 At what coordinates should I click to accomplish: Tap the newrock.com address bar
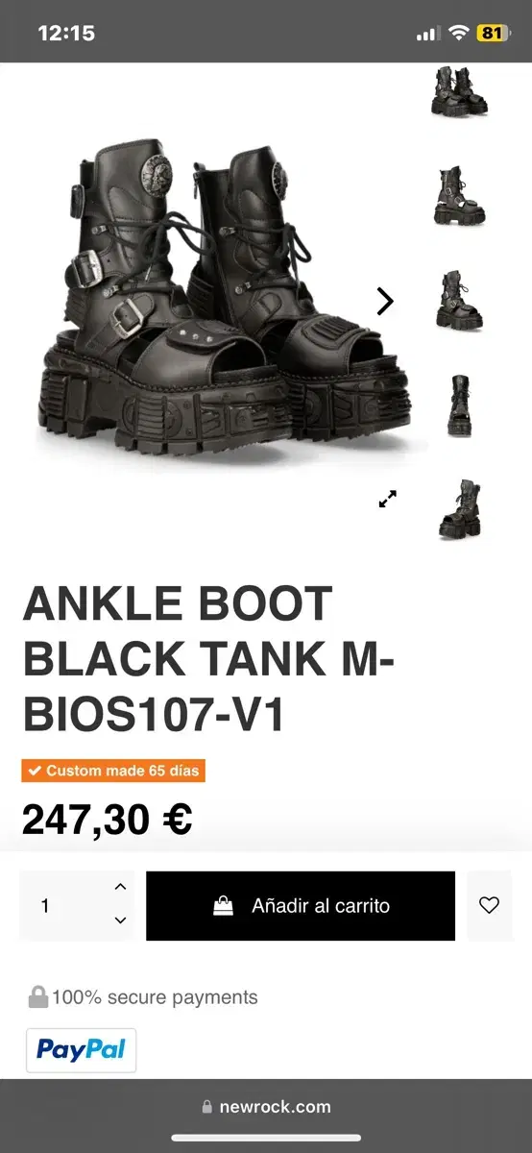click(266, 1107)
